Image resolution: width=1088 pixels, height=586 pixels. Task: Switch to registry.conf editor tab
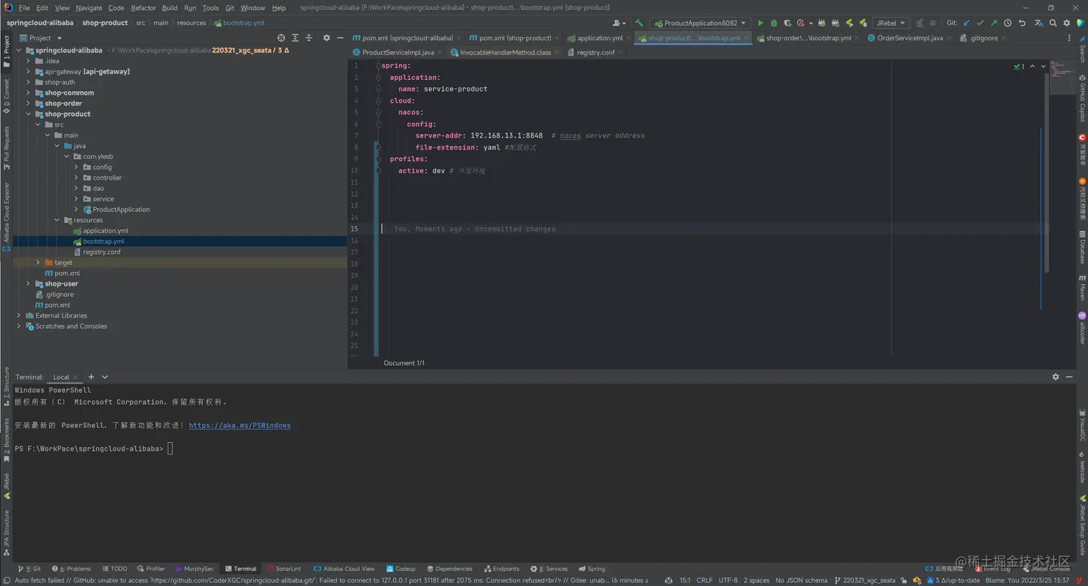pyautogui.click(x=595, y=52)
